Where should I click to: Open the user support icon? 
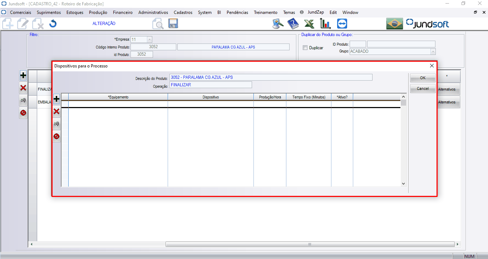tap(278, 24)
